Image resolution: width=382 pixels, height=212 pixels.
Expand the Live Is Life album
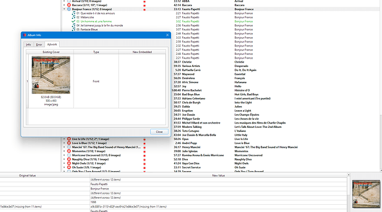[x=64, y=139]
